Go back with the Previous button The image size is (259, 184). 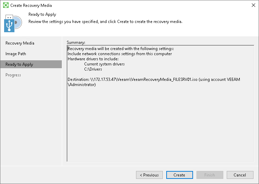coord(149,175)
